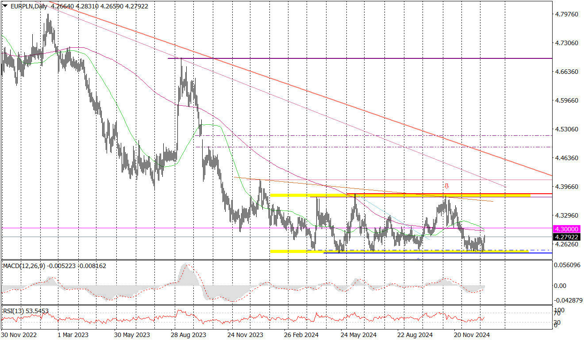Image resolution: width=584 pixels, height=341 pixels.
Task: Click the RSI(13) 53.5453 indicator label
Action: pyautogui.click(x=26, y=311)
